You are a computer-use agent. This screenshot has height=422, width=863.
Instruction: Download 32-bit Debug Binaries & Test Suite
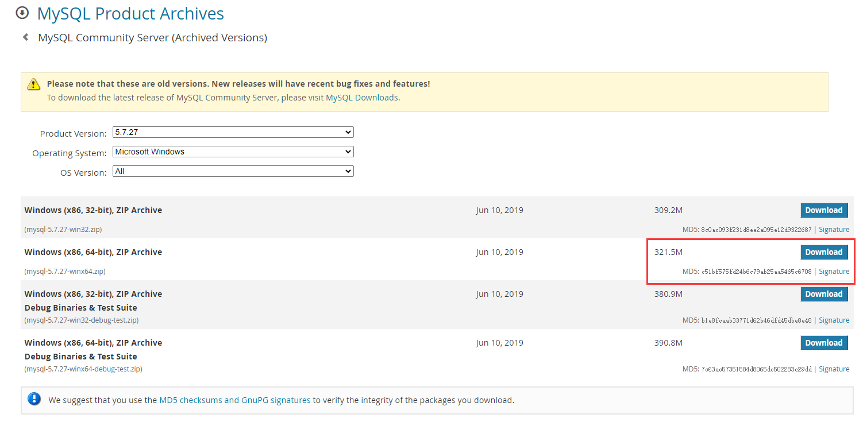[x=823, y=294]
